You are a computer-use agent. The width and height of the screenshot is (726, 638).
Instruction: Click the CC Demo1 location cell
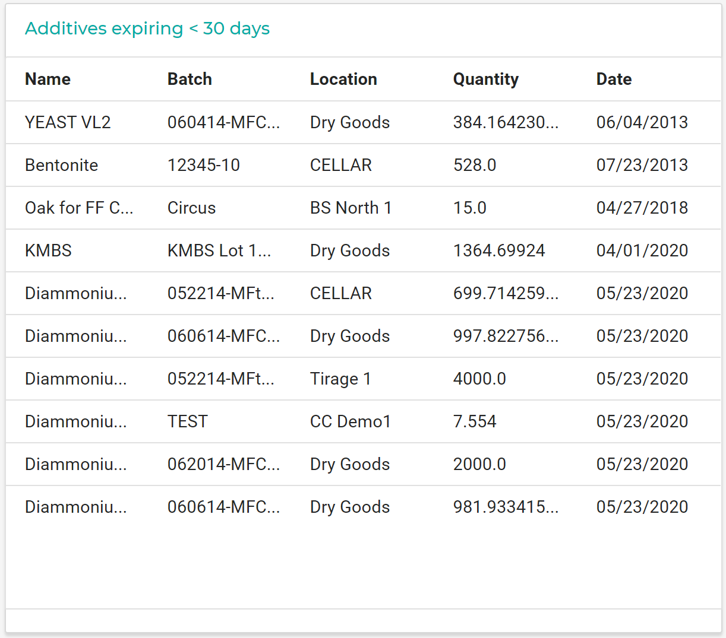[x=349, y=421]
